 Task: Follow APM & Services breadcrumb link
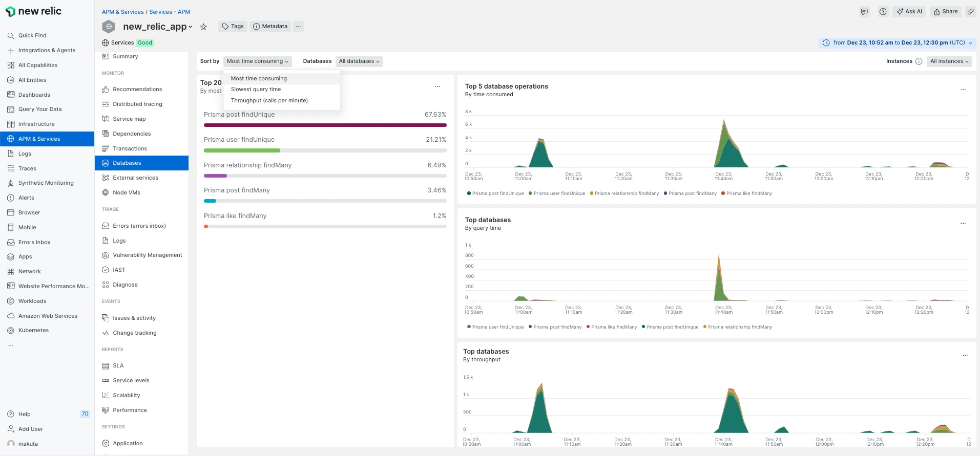[x=122, y=12]
